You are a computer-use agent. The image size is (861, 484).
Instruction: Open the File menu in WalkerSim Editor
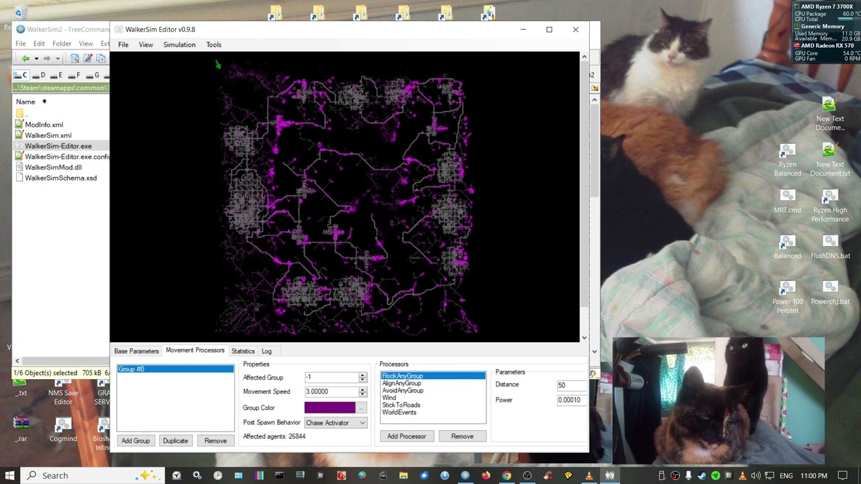(x=123, y=44)
